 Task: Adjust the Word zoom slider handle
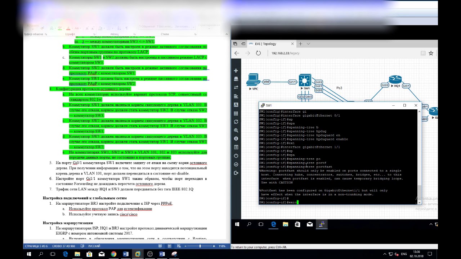(x=200, y=246)
